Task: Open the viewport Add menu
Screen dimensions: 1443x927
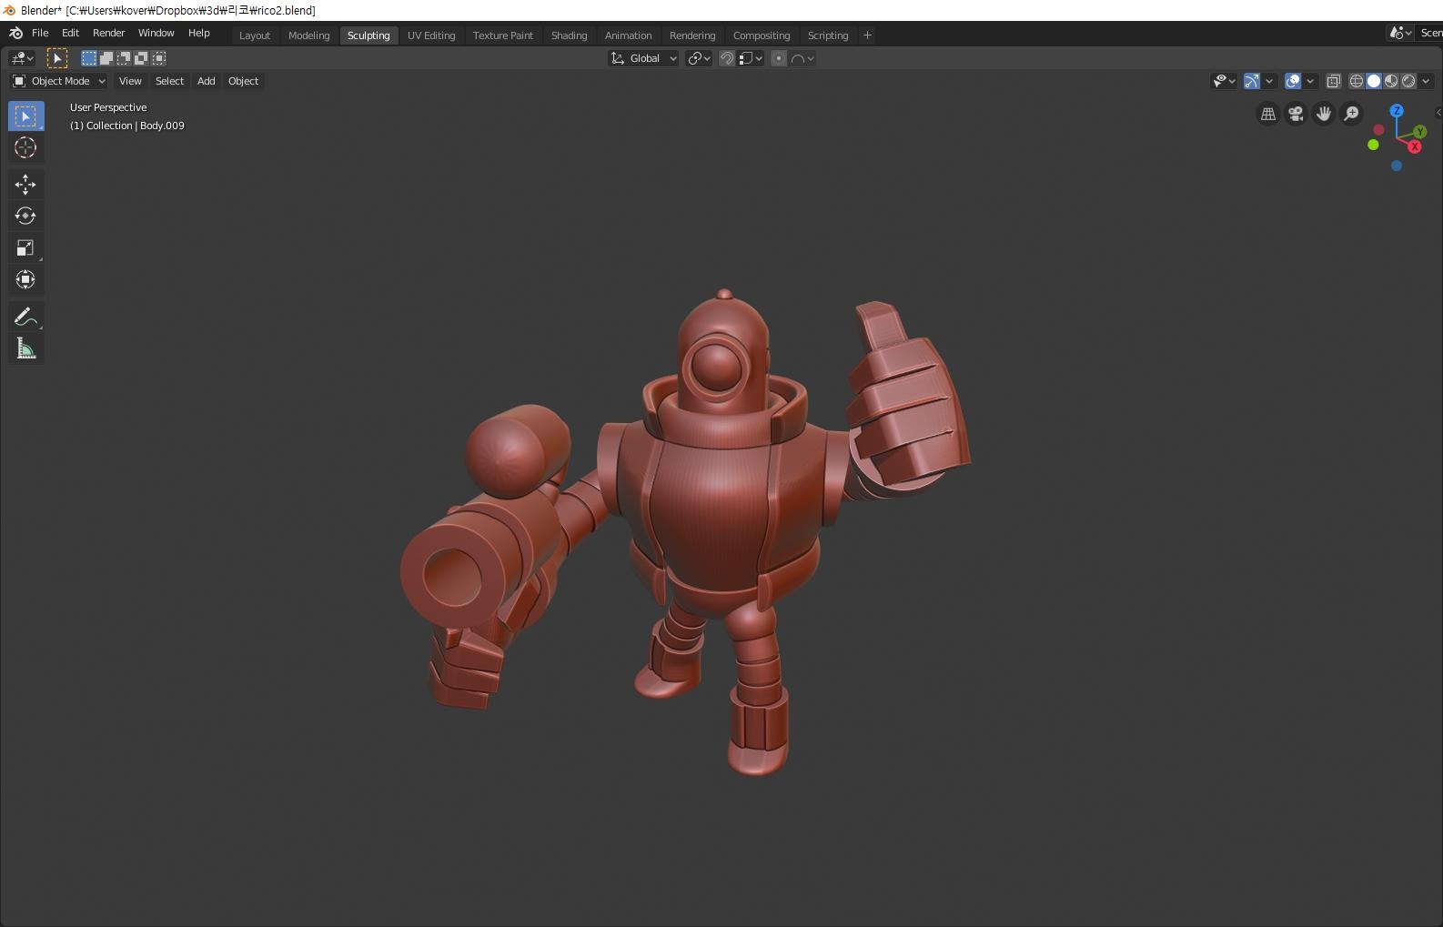Action: 207,81
